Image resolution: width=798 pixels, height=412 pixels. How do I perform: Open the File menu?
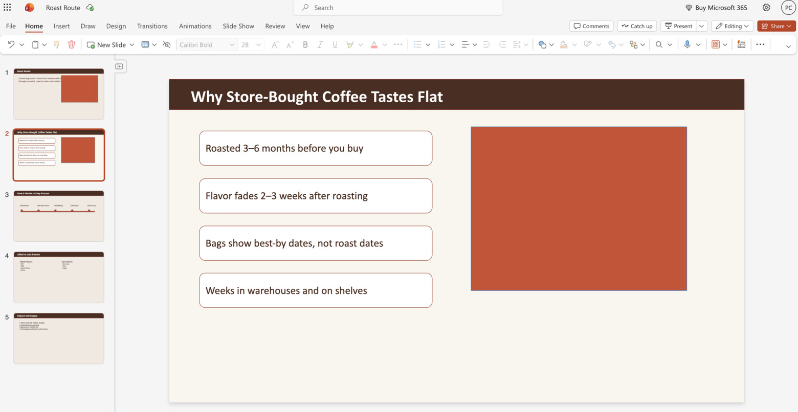[11, 26]
